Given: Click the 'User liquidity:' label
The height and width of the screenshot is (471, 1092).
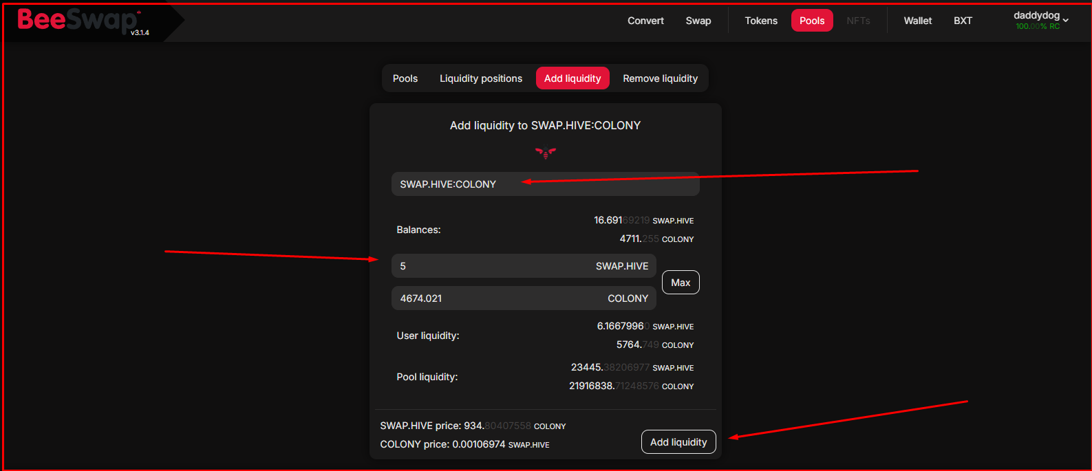Looking at the screenshot, I should pyautogui.click(x=428, y=336).
